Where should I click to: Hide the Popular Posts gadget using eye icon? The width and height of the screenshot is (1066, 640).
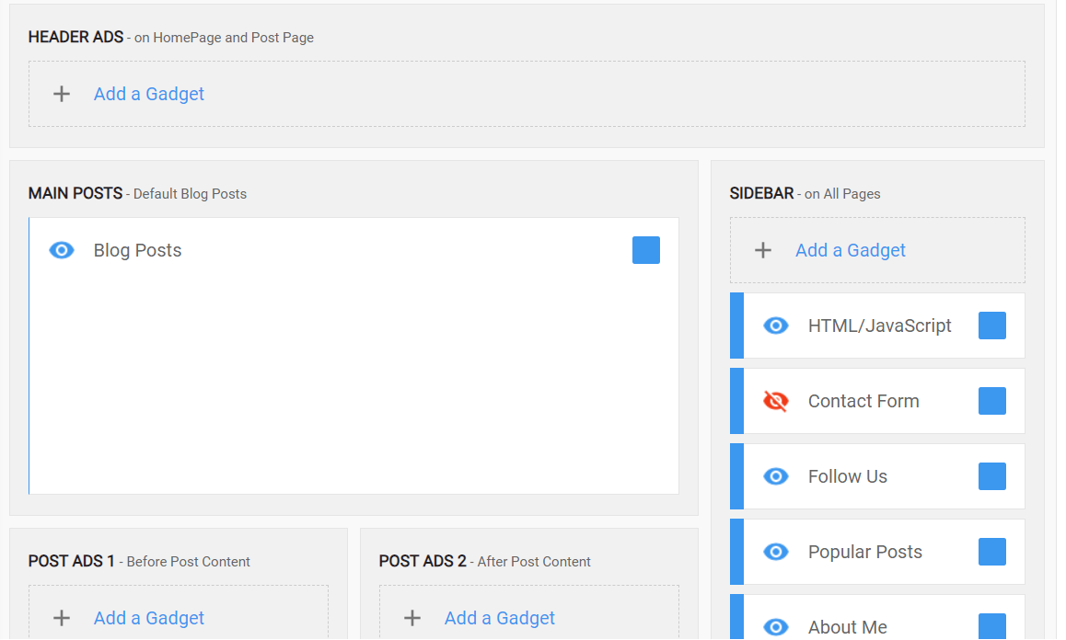pos(776,552)
